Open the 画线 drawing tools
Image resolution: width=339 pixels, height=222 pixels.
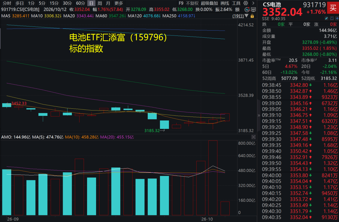[225, 3]
